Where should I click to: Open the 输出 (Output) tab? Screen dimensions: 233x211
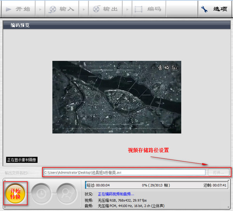[105, 9]
